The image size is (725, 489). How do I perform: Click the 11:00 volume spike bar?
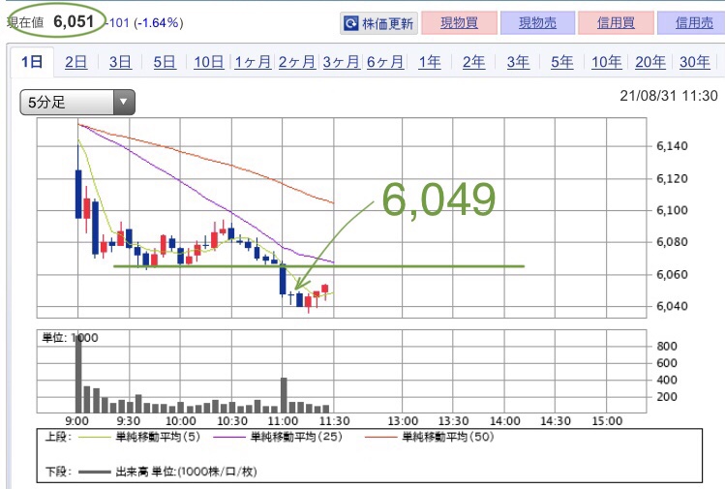coord(284,395)
